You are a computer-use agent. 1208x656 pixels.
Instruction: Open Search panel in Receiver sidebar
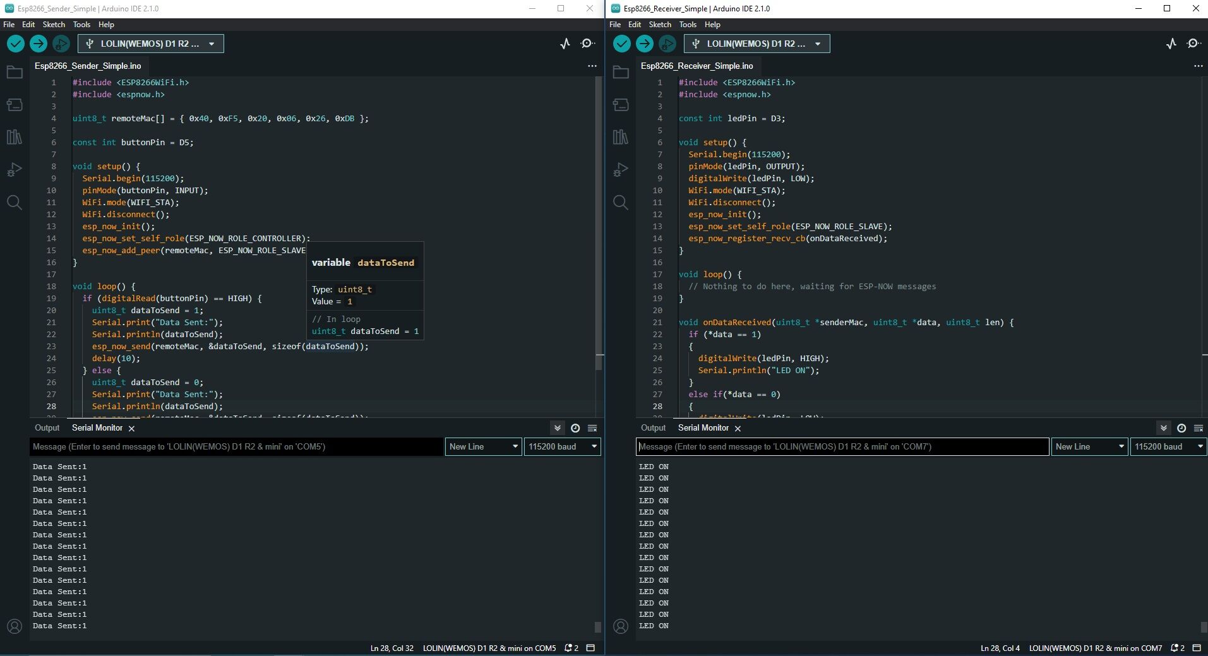(x=621, y=203)
